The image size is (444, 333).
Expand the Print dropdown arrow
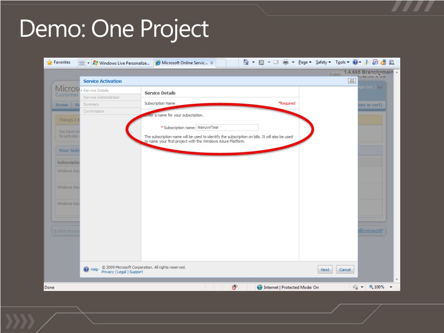[293, 62]
